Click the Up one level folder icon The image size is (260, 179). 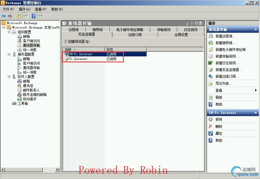pyautogui.click(x=19, y=16)
